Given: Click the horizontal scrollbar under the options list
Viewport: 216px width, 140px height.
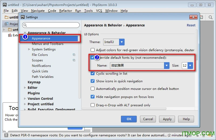Looking at the screenshot, I should (138, 109).
